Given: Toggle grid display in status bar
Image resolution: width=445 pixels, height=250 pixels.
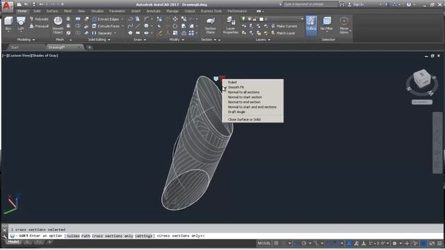Looking at the screenshot, I should pyautogui.click(x=276, y=243).
